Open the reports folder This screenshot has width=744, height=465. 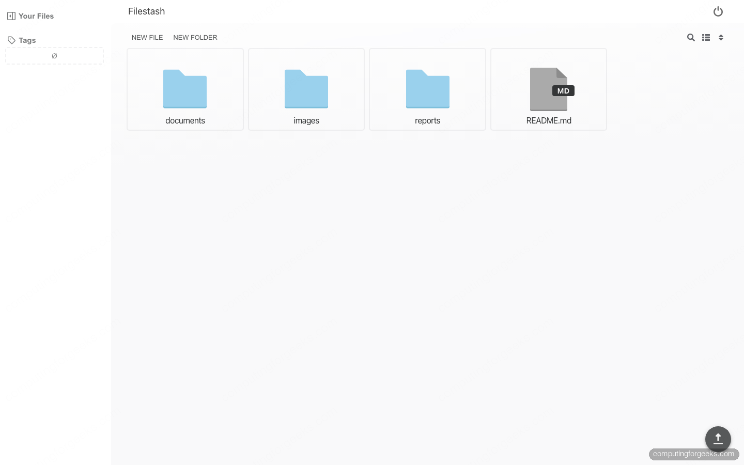point(427,89)
